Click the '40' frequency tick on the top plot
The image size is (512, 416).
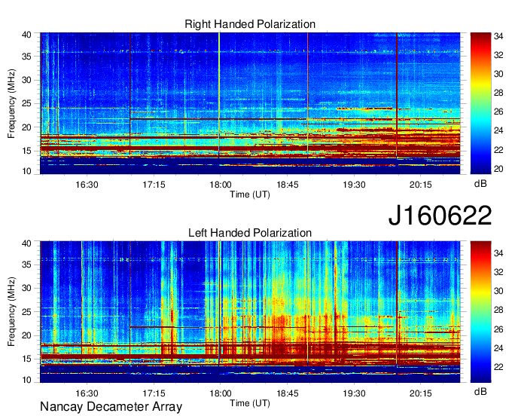26,35
